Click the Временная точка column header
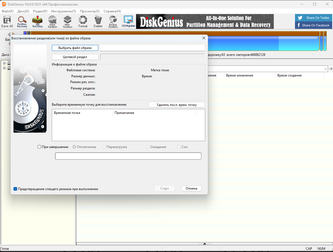Image resolution: width=333 pixels, height=252 pixels. tap(82, 113)
